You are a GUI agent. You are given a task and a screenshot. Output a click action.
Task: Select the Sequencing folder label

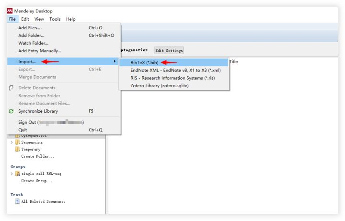click(x=32, y=142)
